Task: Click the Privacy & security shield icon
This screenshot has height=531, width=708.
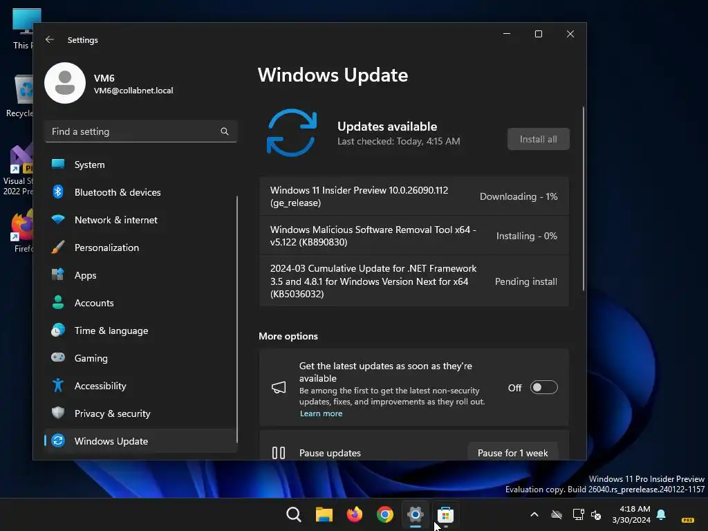Action: (58, 413)
